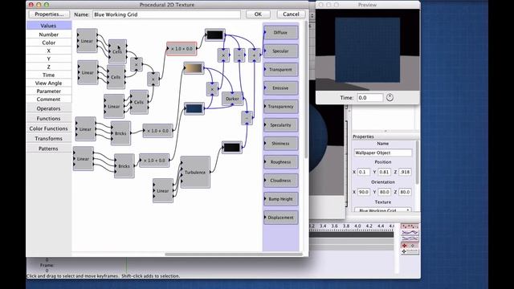Choose the Number module from Values
This screenshot has height=289, width=514.
pos(48,35)
